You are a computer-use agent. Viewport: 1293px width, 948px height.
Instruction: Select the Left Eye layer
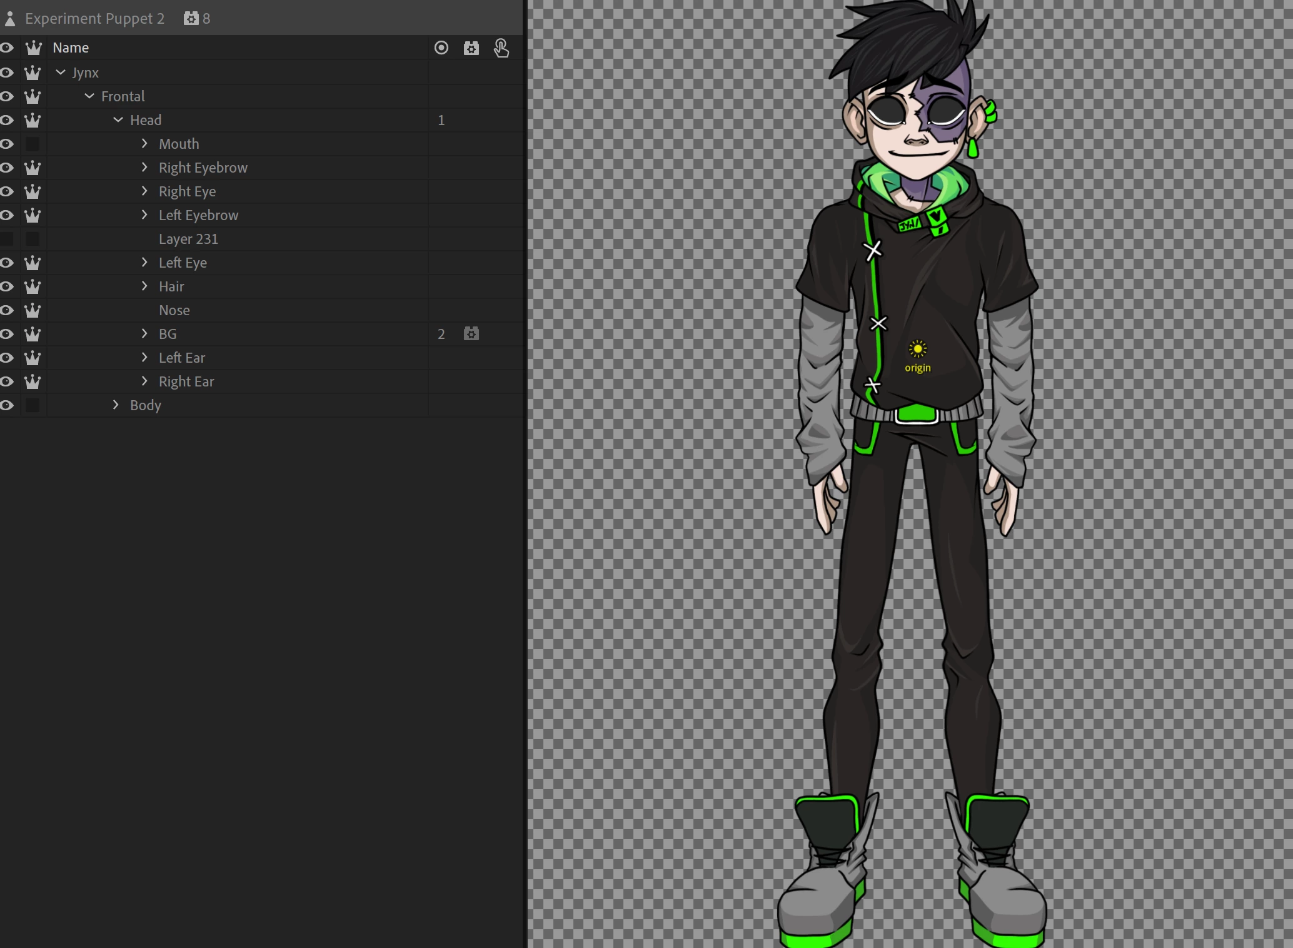(x=183, y=263)
